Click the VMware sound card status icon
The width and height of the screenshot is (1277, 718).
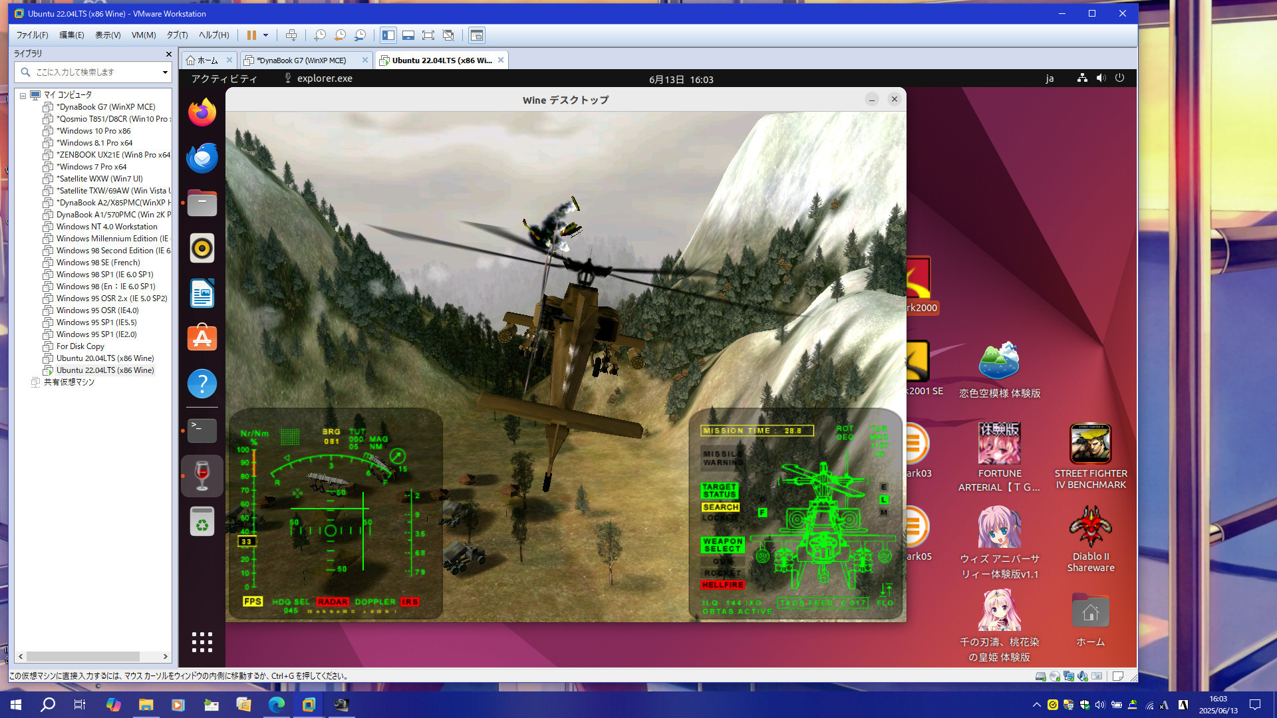pos(1083,676)
